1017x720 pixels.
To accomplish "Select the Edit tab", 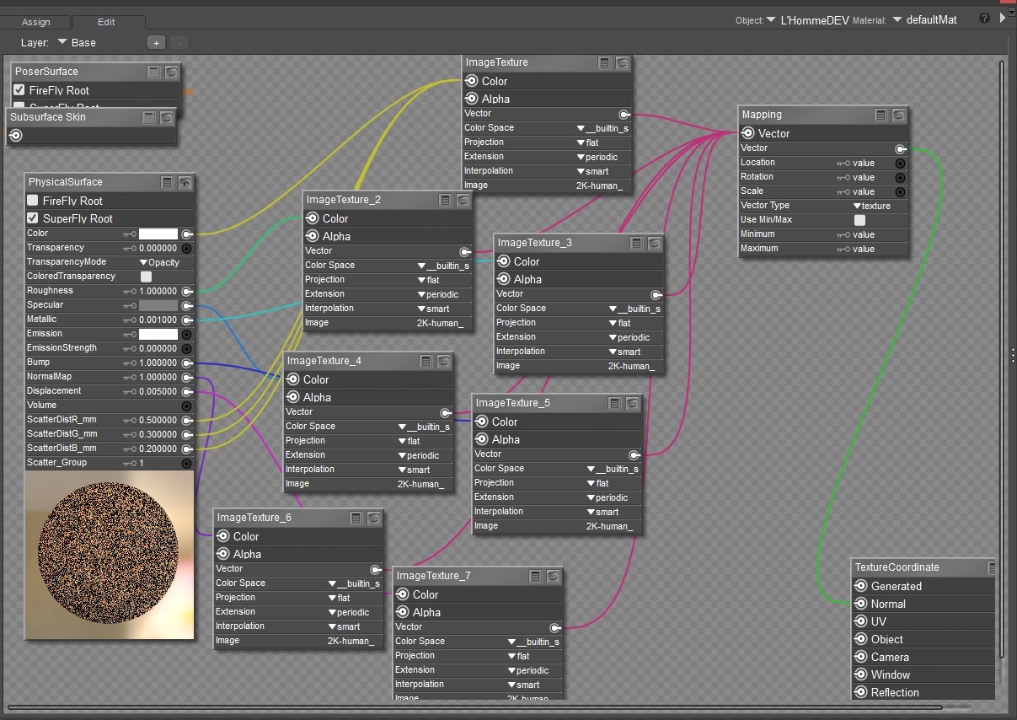I will 106,22.
